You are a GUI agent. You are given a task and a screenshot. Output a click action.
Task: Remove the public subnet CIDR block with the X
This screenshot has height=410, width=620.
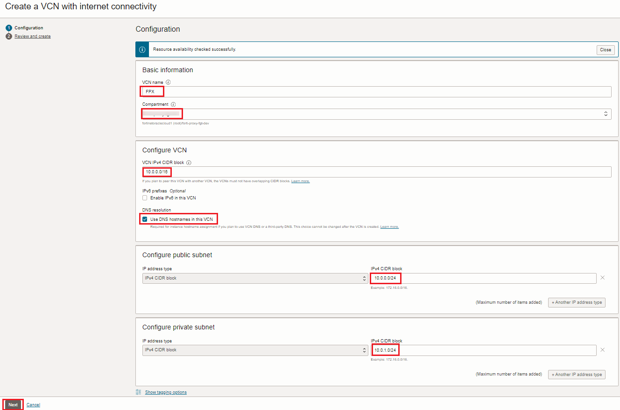coord(602,277)
